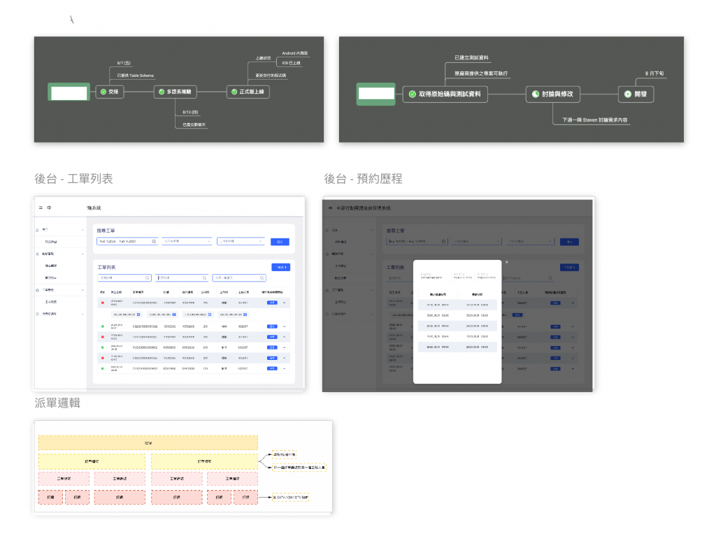This screenshot has width=716, height=534.
Task: Click Android 內測版 branch text
Action: click(294, 53)
